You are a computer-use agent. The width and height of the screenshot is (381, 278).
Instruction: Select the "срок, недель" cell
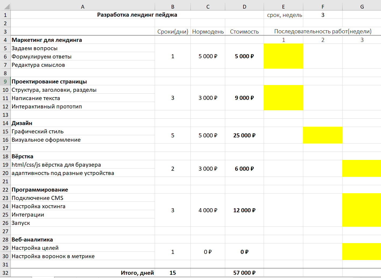[x=284, y=15]
